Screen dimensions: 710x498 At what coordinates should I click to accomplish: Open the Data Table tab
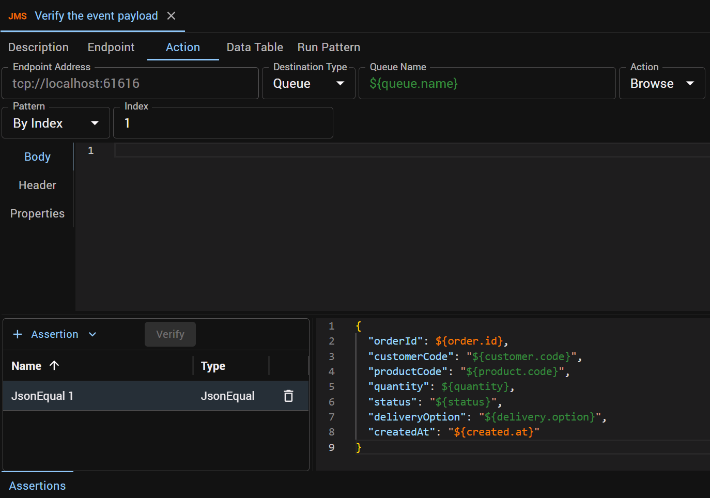pyautogui.click(x=255, y=47)
